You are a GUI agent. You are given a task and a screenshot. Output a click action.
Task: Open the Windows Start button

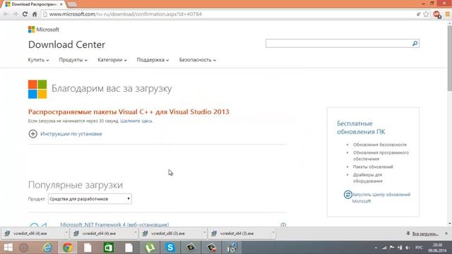click(8, 248)
